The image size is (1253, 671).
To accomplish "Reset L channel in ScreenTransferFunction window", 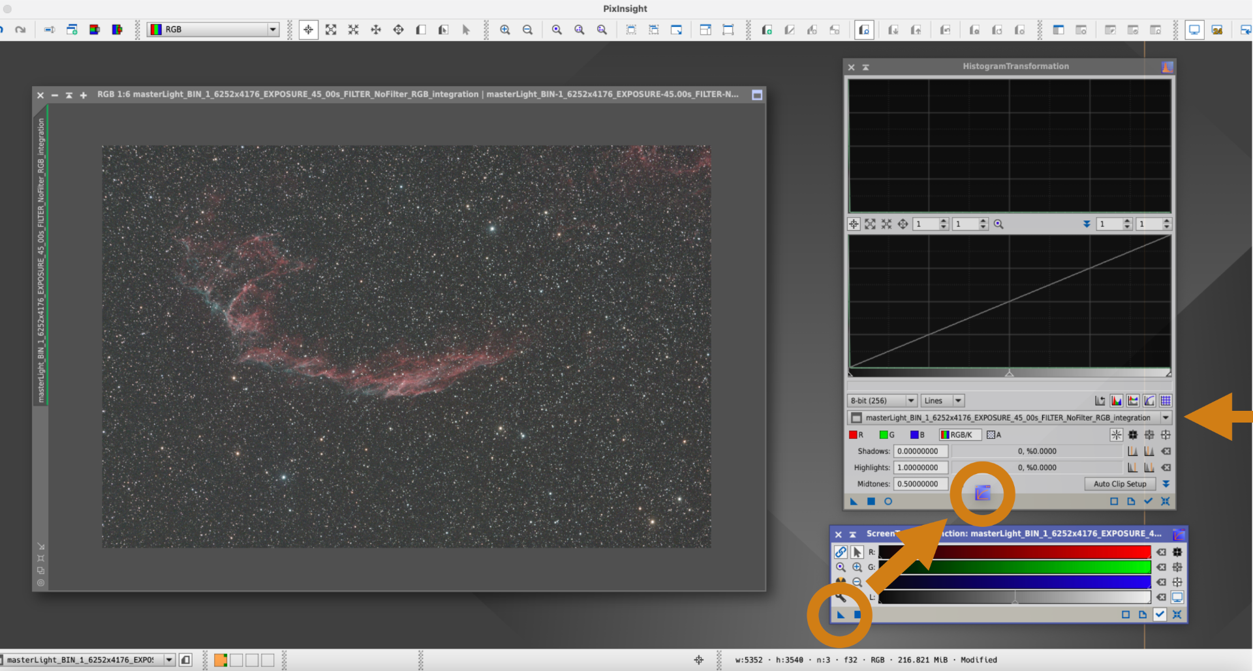I will point(1161,597).
